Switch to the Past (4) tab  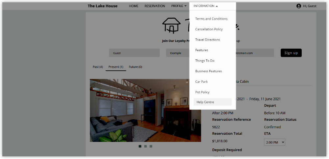(x=98, y=67)
